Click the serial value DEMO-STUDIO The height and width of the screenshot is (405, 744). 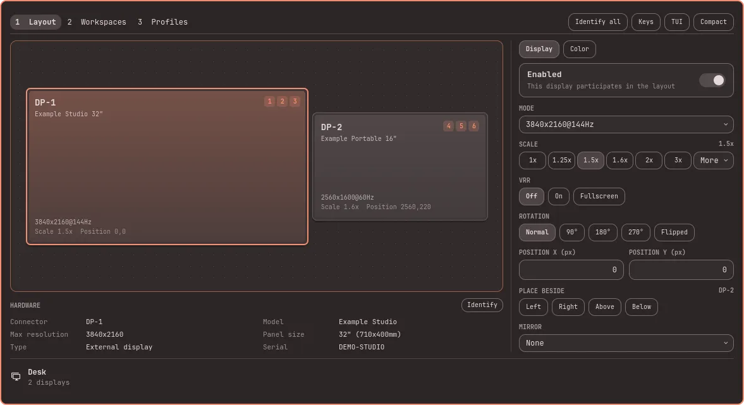[x=362, y=347]
